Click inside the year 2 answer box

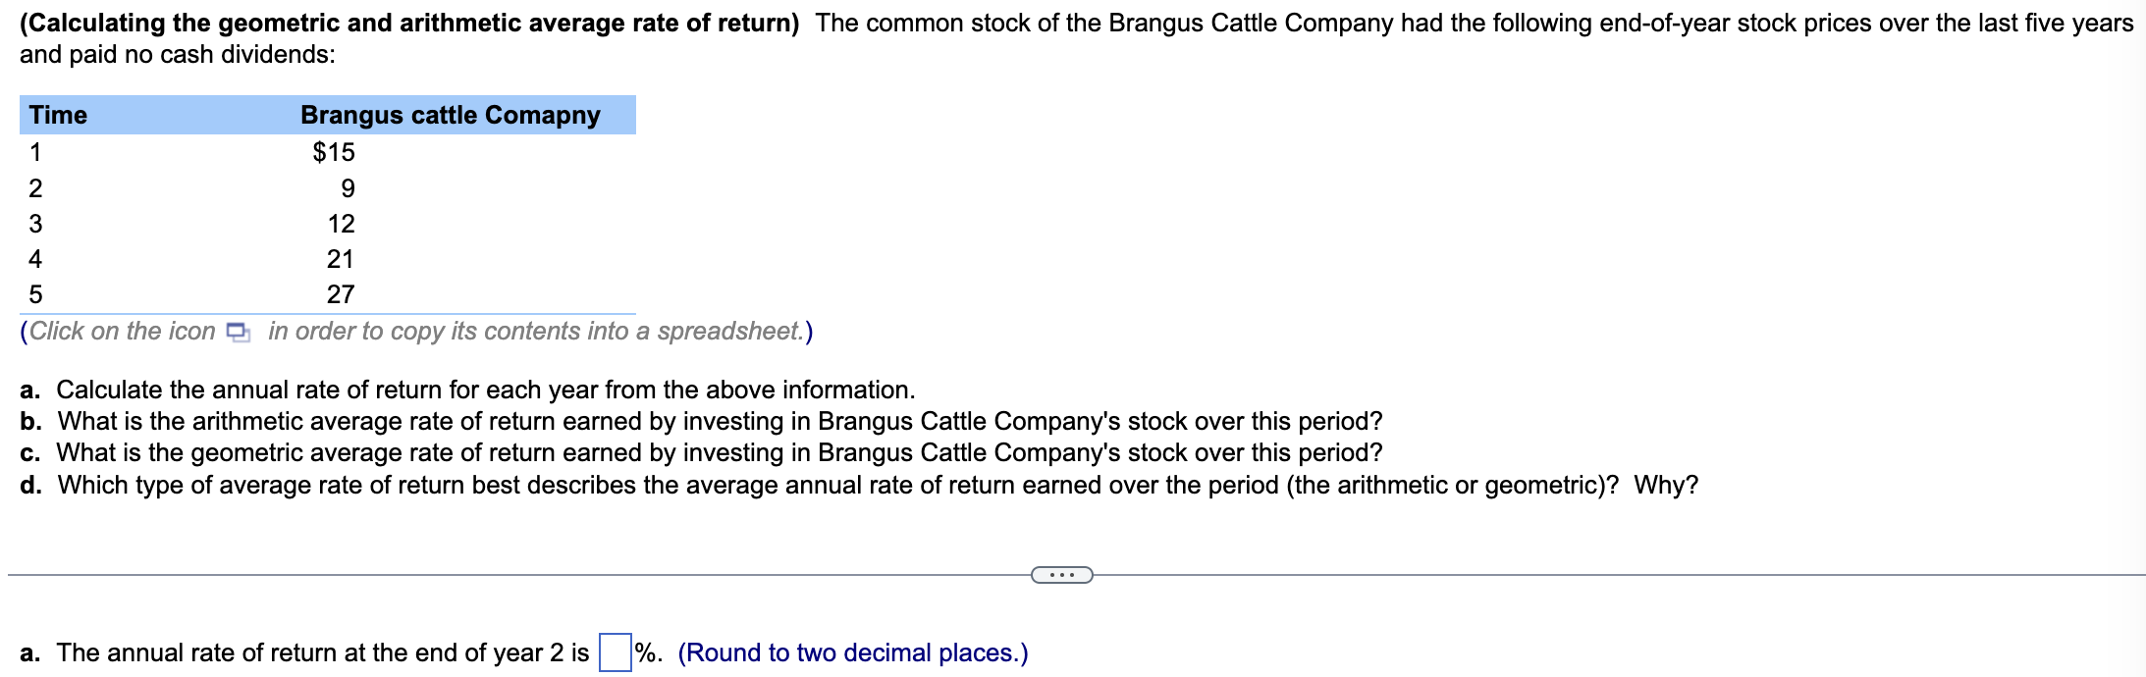(x=614, y=651)
